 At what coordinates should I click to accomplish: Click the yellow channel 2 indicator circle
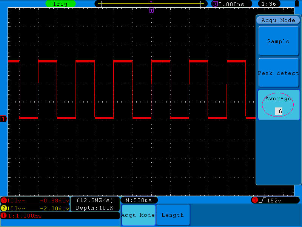click(x=4, y=208)
